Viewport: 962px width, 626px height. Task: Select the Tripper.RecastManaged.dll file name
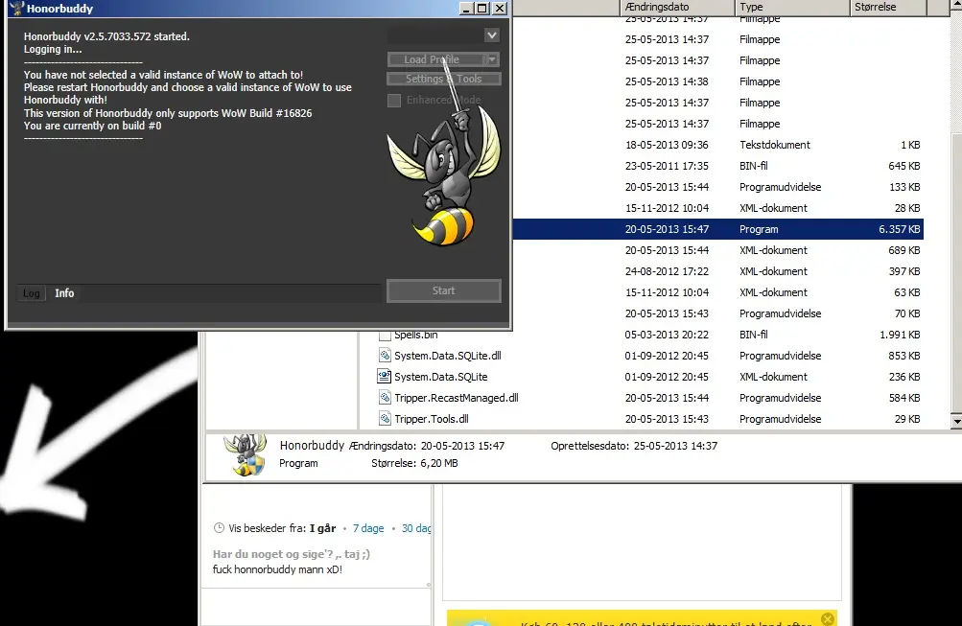457,398
